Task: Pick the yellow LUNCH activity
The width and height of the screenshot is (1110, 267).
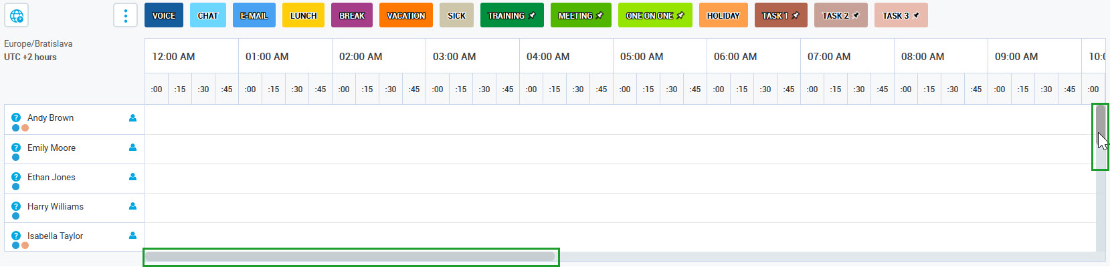Action: (x=303, y=15)
